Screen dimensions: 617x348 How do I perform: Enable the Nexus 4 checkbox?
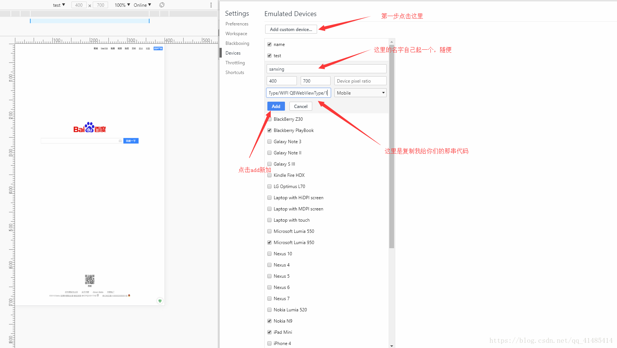tap(269, 265)
